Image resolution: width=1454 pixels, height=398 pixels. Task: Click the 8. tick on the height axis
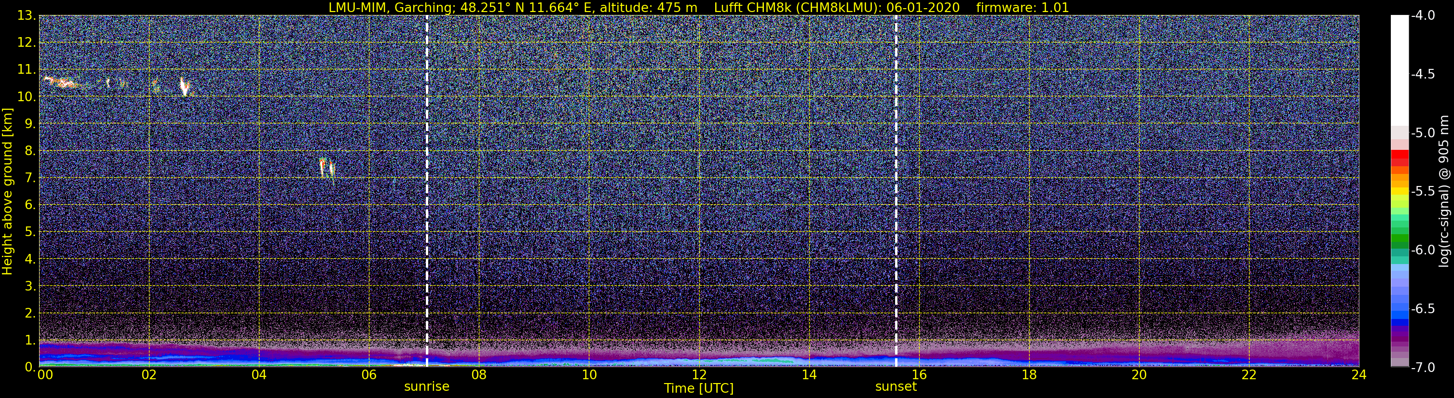point(30,150)
